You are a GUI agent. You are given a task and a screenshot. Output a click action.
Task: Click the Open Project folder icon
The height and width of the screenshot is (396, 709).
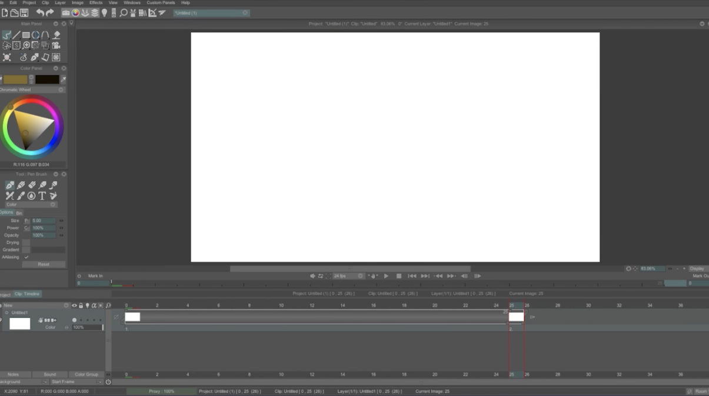tap(14, 12)
